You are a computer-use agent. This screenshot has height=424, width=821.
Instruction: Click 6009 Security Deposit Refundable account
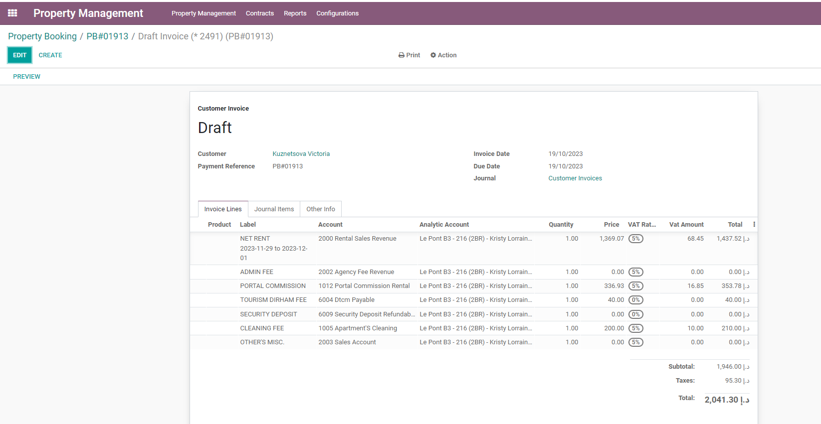[367, 314]
